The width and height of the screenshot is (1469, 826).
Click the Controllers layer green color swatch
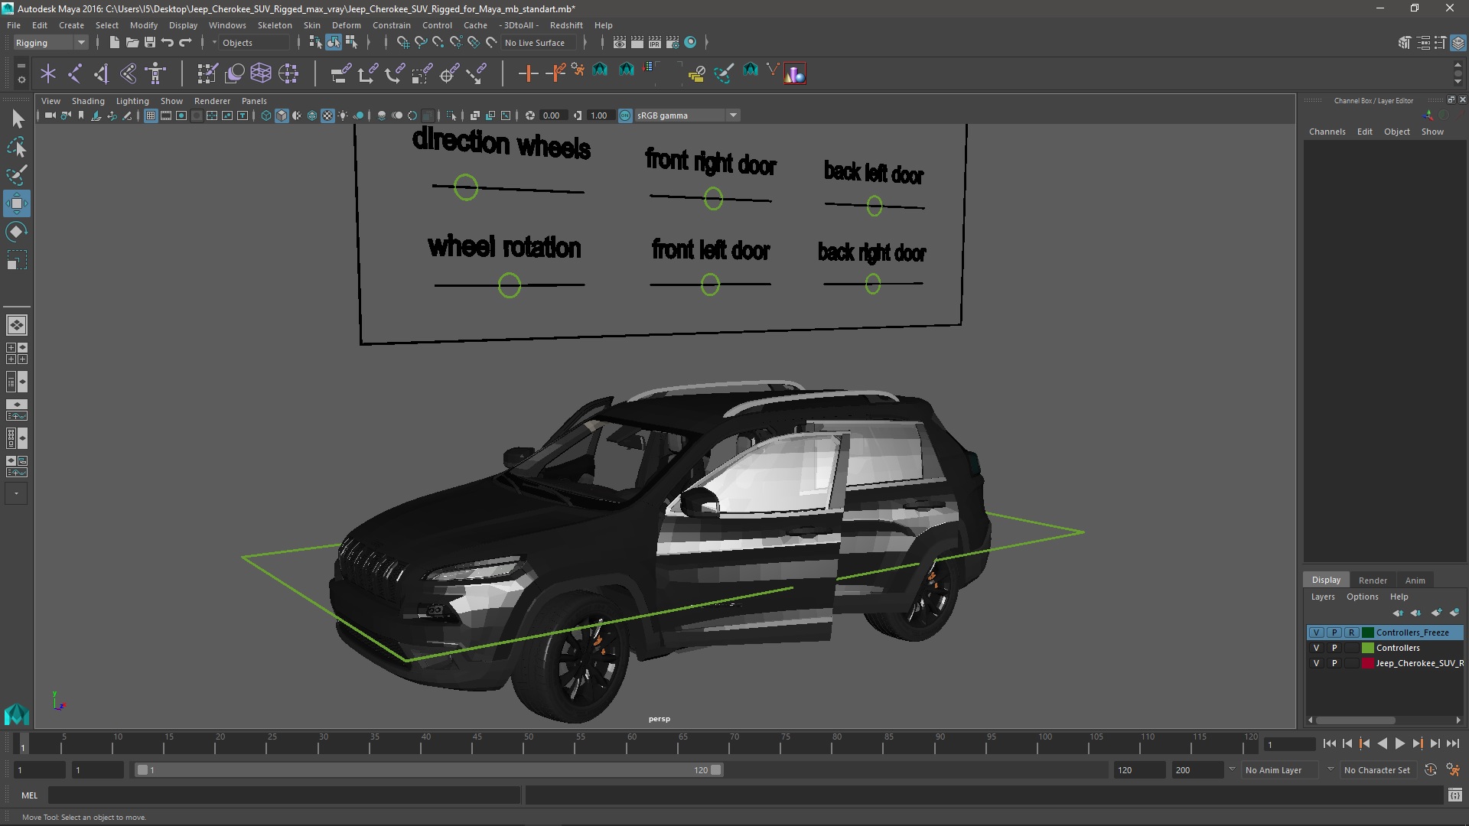[1367, 648]
